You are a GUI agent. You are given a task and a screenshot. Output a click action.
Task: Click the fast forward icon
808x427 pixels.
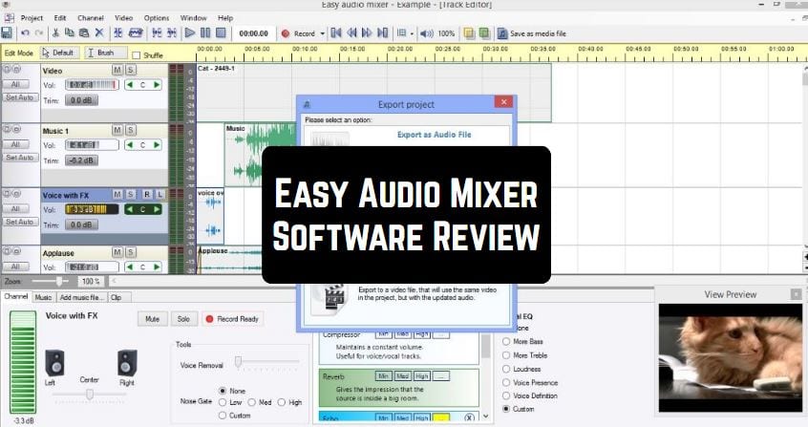click(367, 33)
